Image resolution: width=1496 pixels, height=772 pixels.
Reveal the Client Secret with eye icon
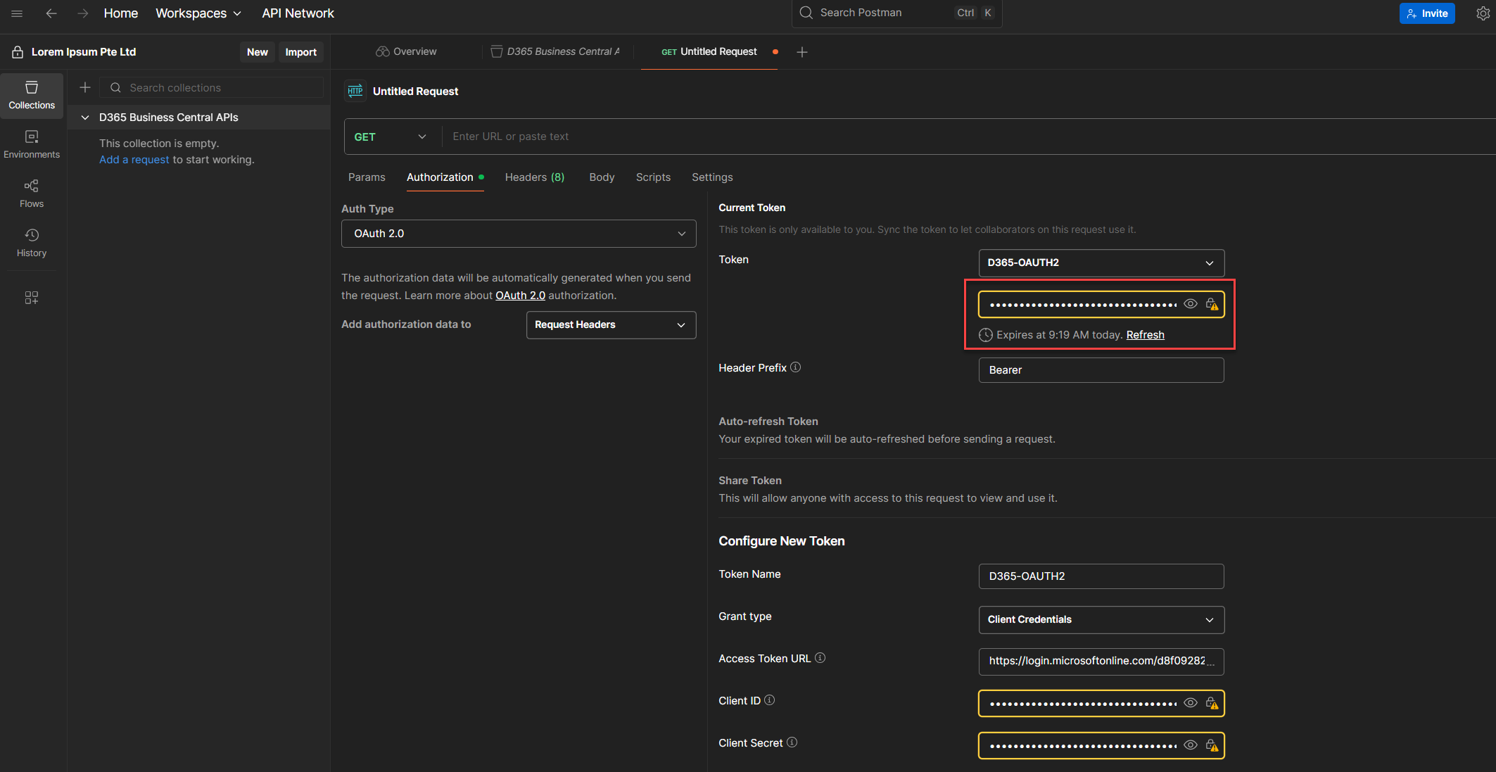coord(1190,745)
